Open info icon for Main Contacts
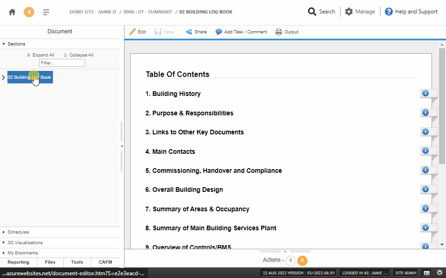The height and width of the screenshot is (278, 446). pyautogui.click(x=425, y=151)
